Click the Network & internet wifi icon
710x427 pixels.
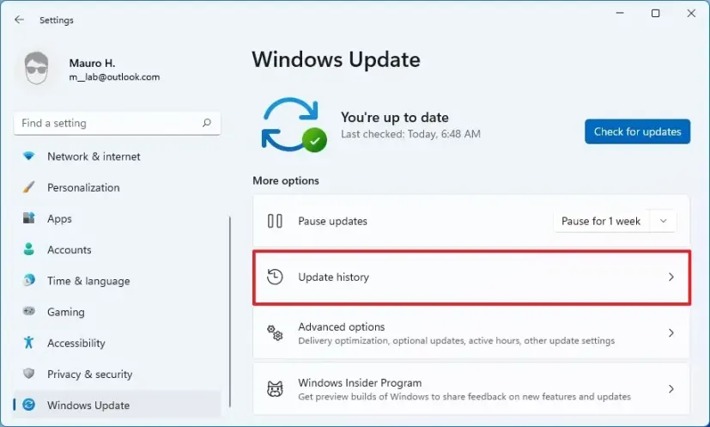tap(29, 156)
